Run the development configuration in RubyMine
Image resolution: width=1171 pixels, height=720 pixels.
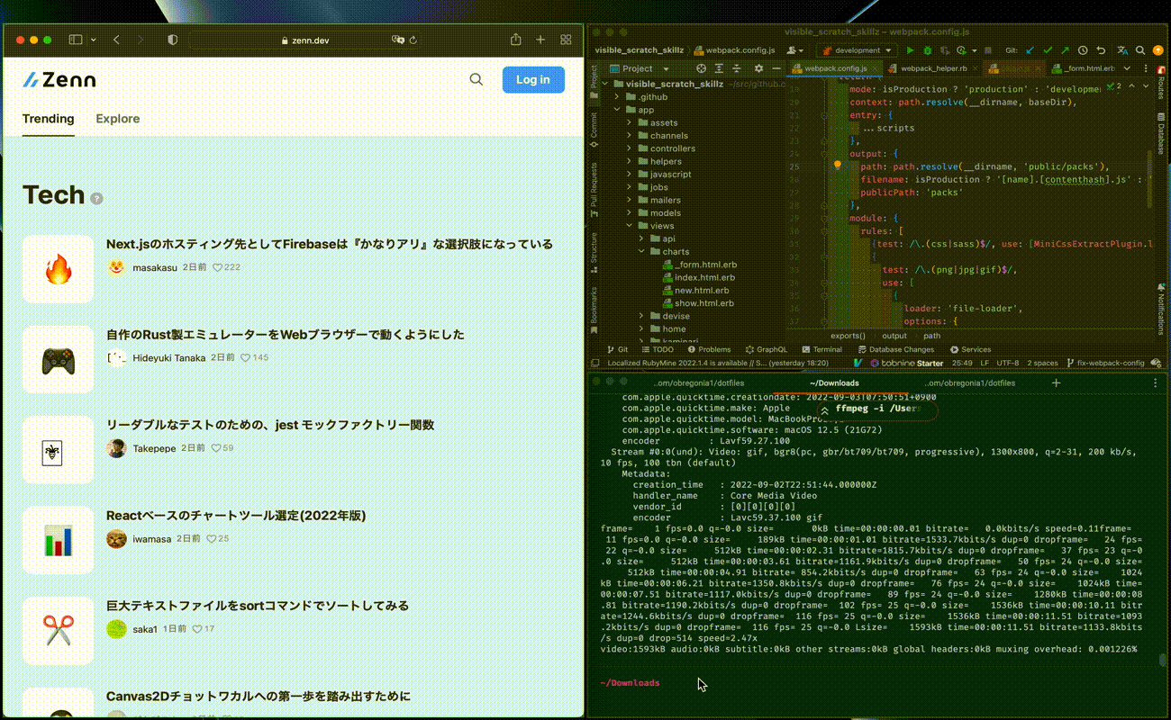[910, 50]
